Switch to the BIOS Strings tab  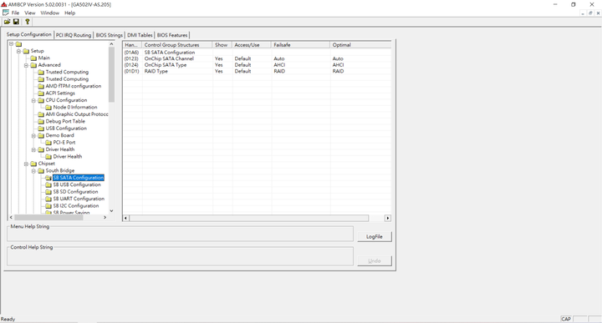tap(109, 35)
